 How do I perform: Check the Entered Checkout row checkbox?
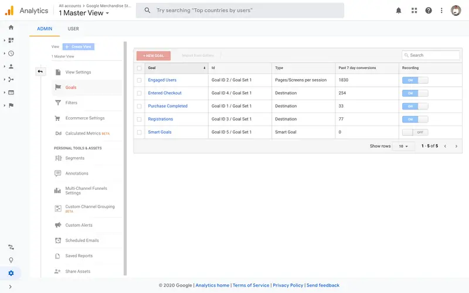[139, 93]
